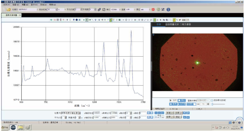Click the minus button left of exposure value
The image size is (245, 131).
[198, 104]
